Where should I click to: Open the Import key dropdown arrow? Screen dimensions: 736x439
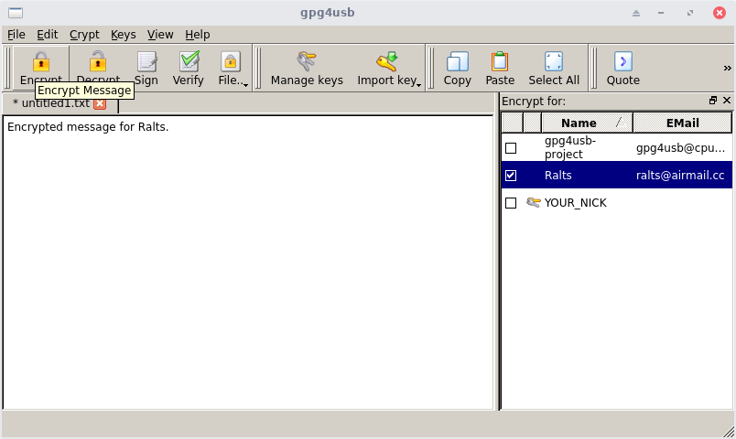pyautogui.click(x=418, y=85)
